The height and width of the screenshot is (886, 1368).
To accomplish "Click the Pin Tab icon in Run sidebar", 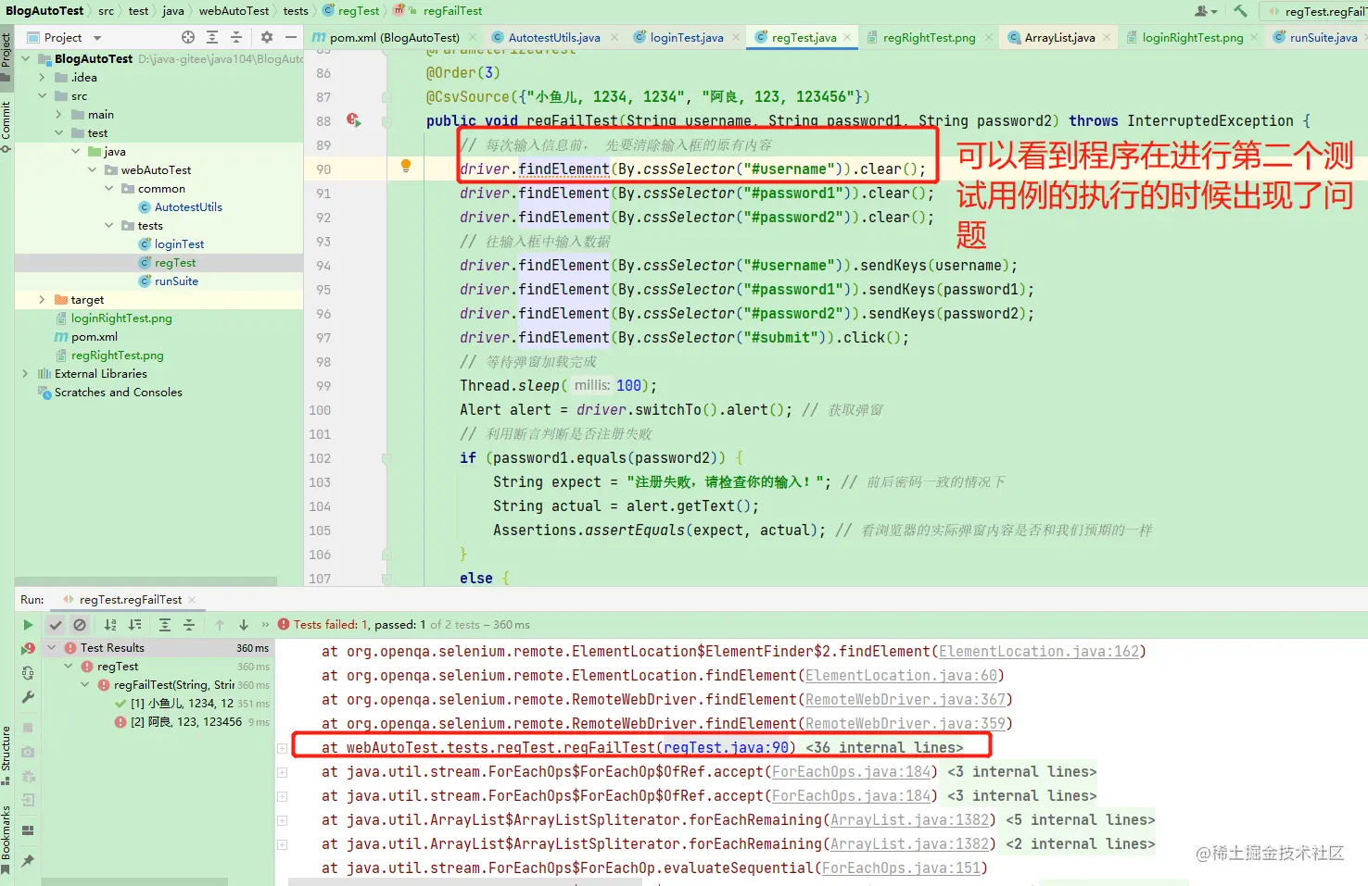I will [28, 861].
